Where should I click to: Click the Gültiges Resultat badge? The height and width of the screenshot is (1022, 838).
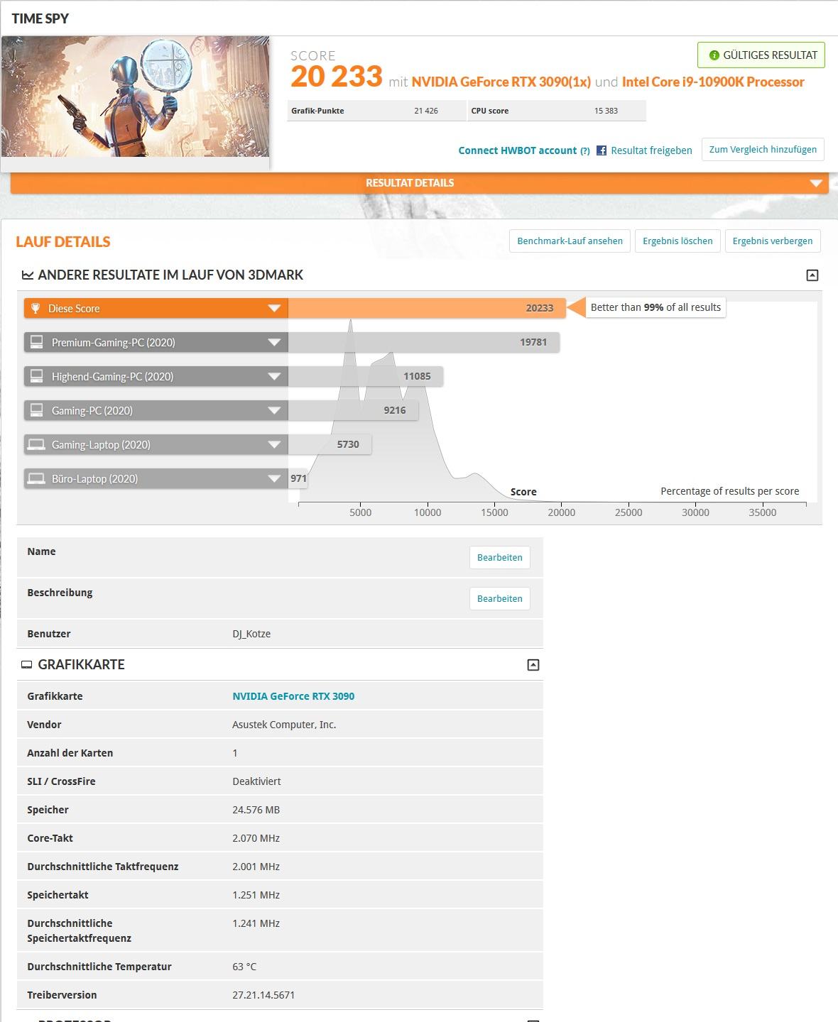tap(761, 55)
